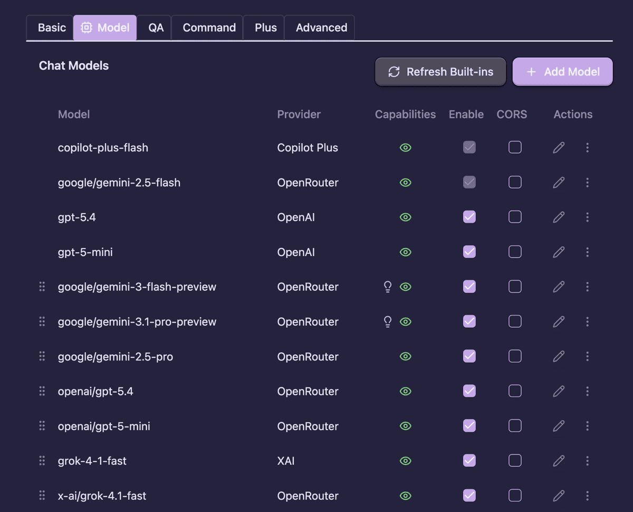633x512 pixels.
Task: Toggle CORS for grok-4-1-fast
Action: coord(514,460)
